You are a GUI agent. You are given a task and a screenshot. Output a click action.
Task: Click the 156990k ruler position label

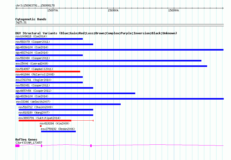click(x=174, y=10)
